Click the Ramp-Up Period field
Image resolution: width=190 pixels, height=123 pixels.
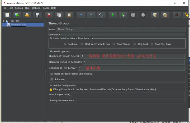134,62
